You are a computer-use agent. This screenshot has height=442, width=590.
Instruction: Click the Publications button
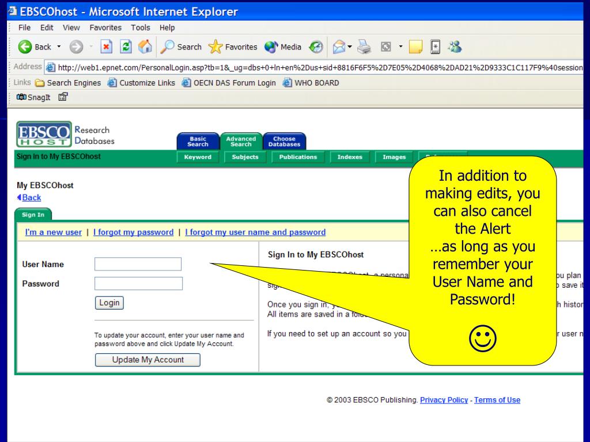coord(298,157)
